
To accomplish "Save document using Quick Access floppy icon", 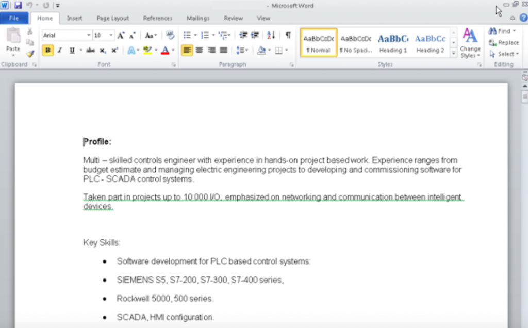I will (18, 5).
